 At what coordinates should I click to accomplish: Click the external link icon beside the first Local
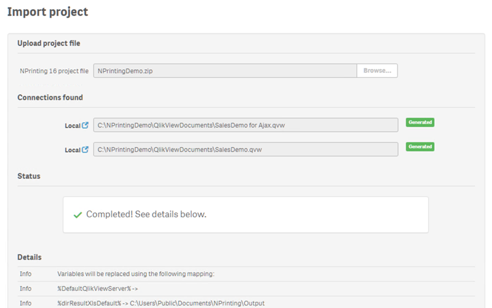(85, 125)
